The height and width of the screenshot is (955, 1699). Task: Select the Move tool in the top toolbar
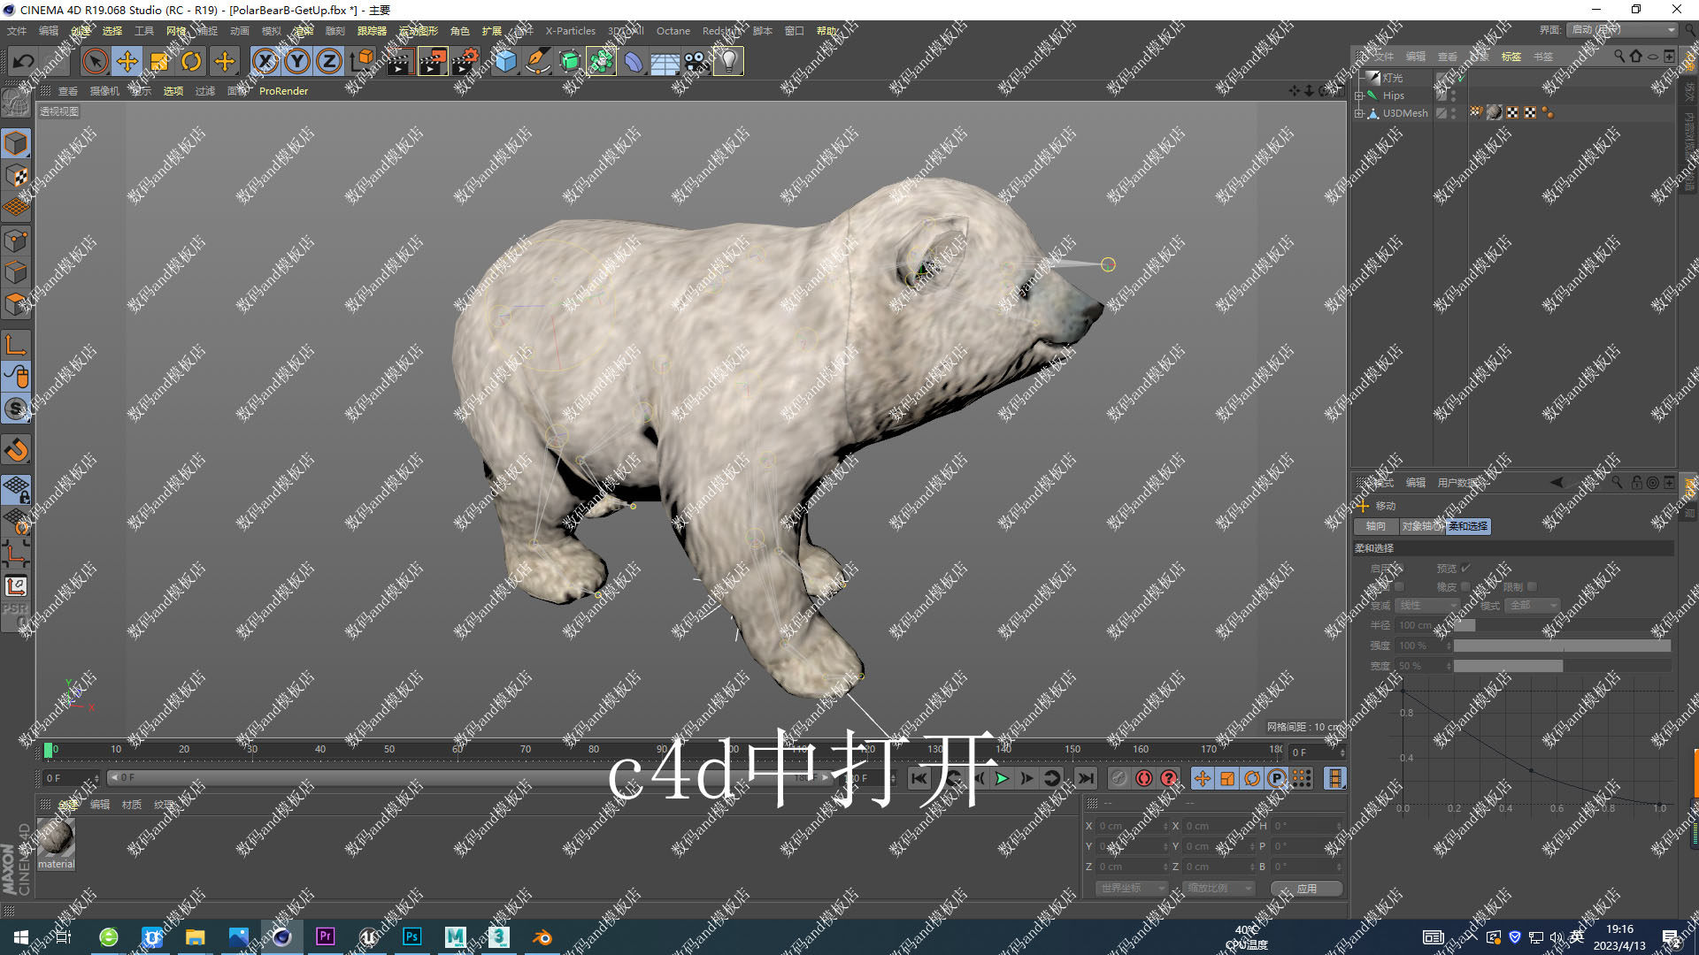127,61
